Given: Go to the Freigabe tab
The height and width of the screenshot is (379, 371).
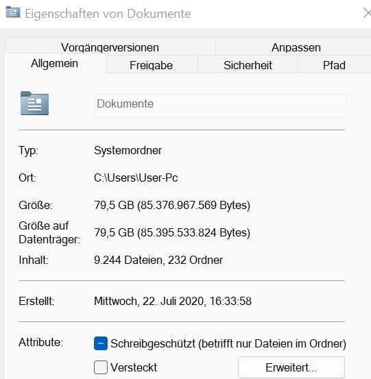Looking at the screenshot, I should (151, 65).
